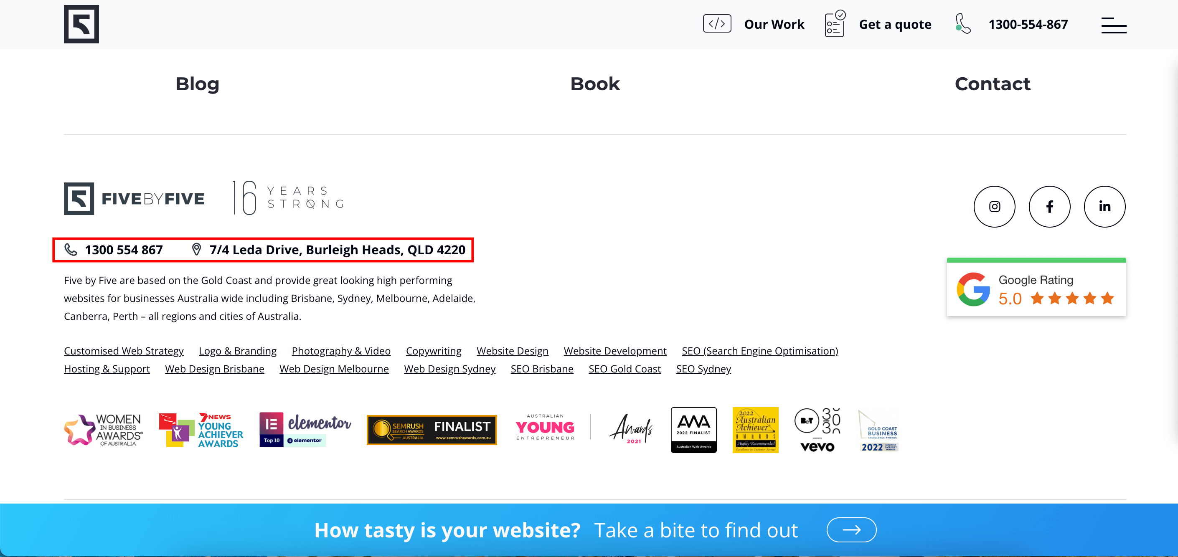Visit the LinkedIn profile icon
Screen dimensions: 1178x557
pos(1104,207)
